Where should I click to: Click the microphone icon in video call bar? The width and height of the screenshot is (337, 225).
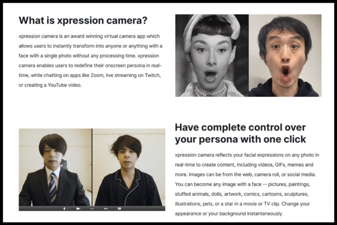click(64, 209)
